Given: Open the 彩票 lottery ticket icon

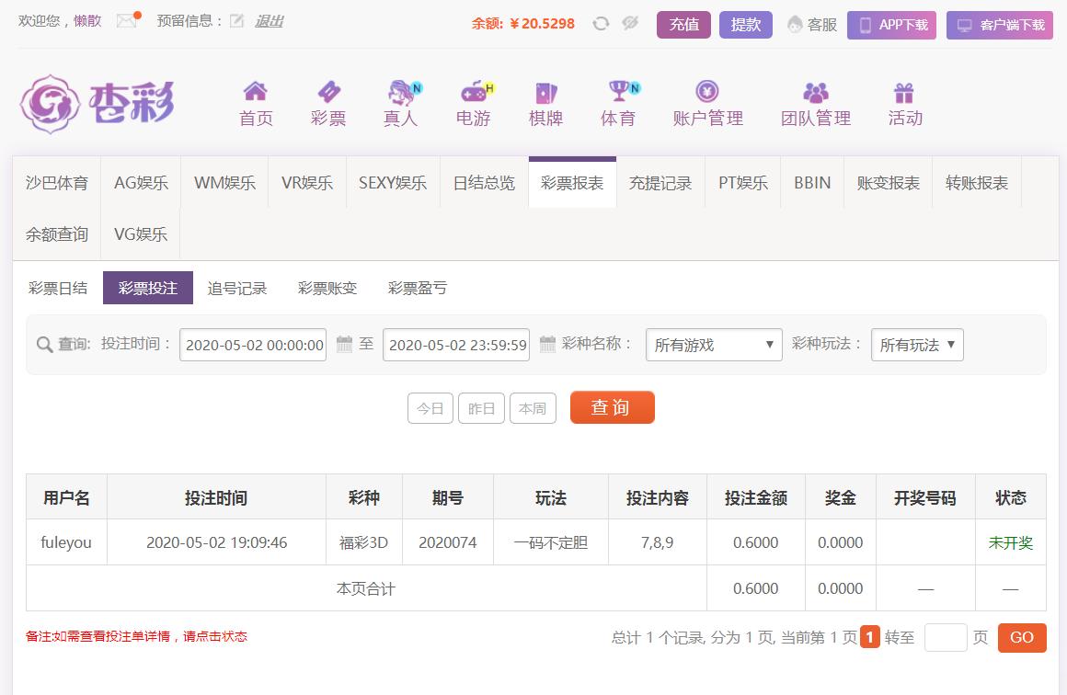Looking at the screenshot, I should tap(328, 92).
